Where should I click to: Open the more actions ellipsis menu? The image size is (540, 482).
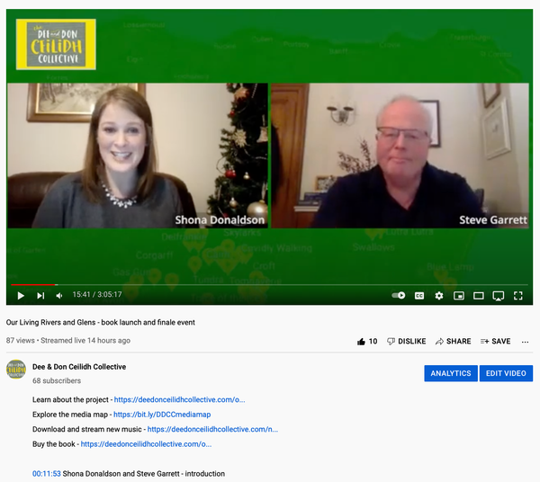(x=526, y=341)
